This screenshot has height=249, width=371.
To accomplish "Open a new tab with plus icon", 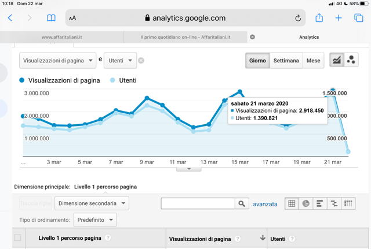I will pos(339,18).
